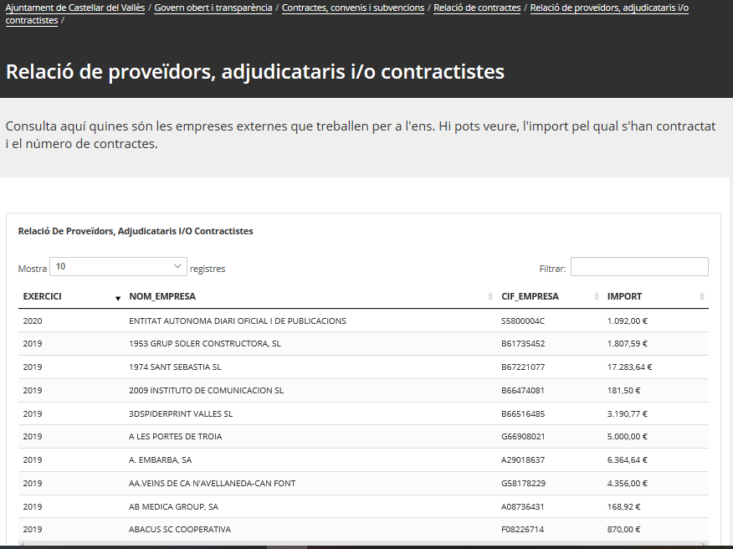Screen dimensions: 733x549
Task: Open the Relació de contractes breadcrumb link
Action: [x=477, y=8]
